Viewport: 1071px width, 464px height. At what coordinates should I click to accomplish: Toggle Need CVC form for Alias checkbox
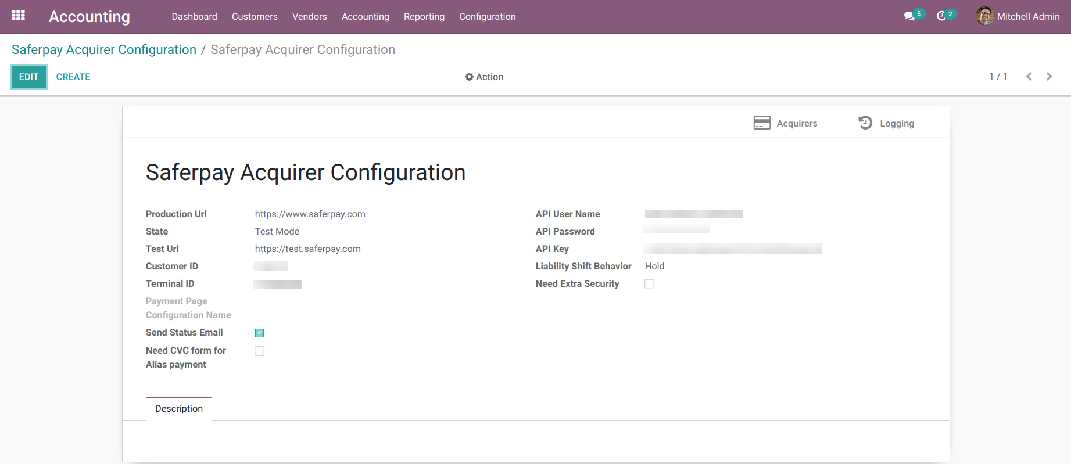pyautogui.click(x=260, y=351)
